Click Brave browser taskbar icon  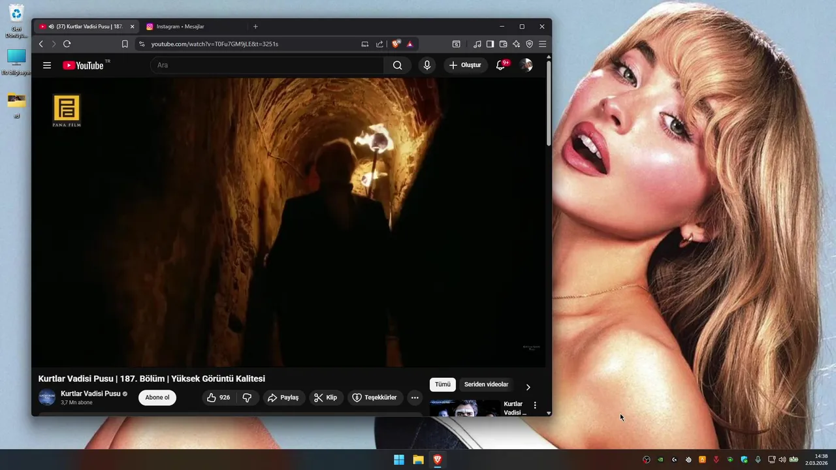(438, 460)
